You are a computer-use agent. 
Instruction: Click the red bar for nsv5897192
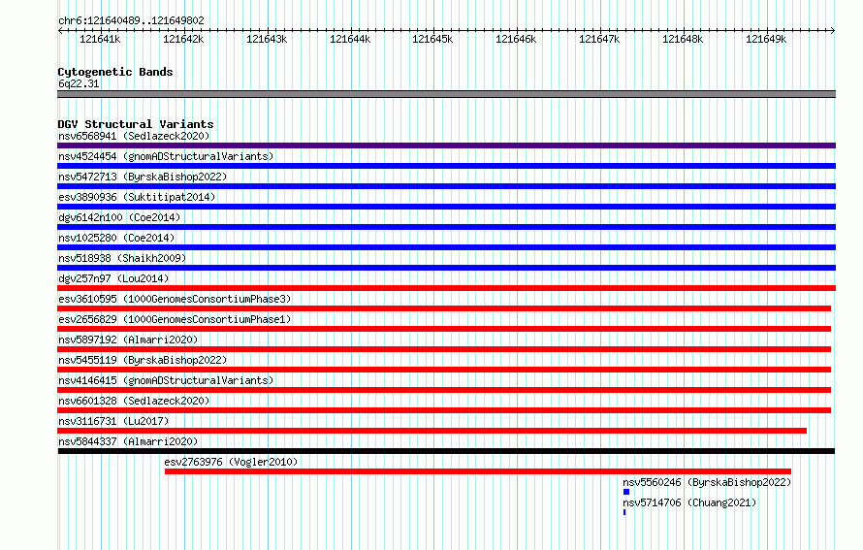coord(444,349)
